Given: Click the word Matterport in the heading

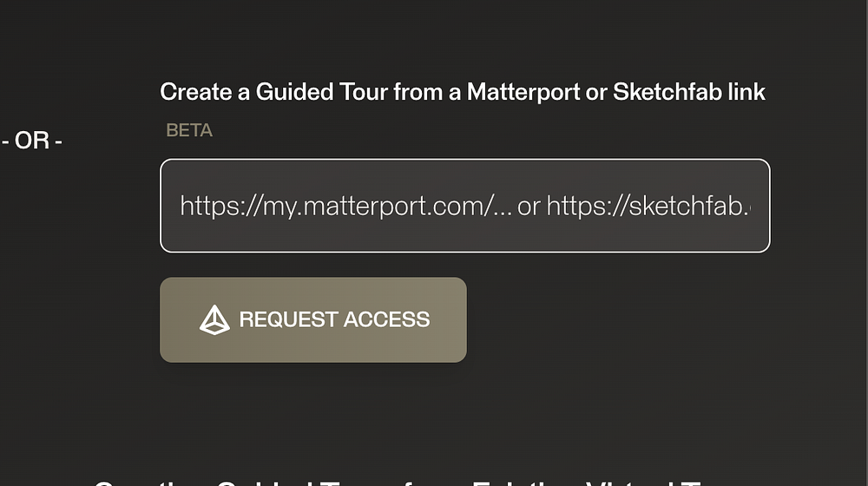Looking at the screenshot, I should (523, 92).
